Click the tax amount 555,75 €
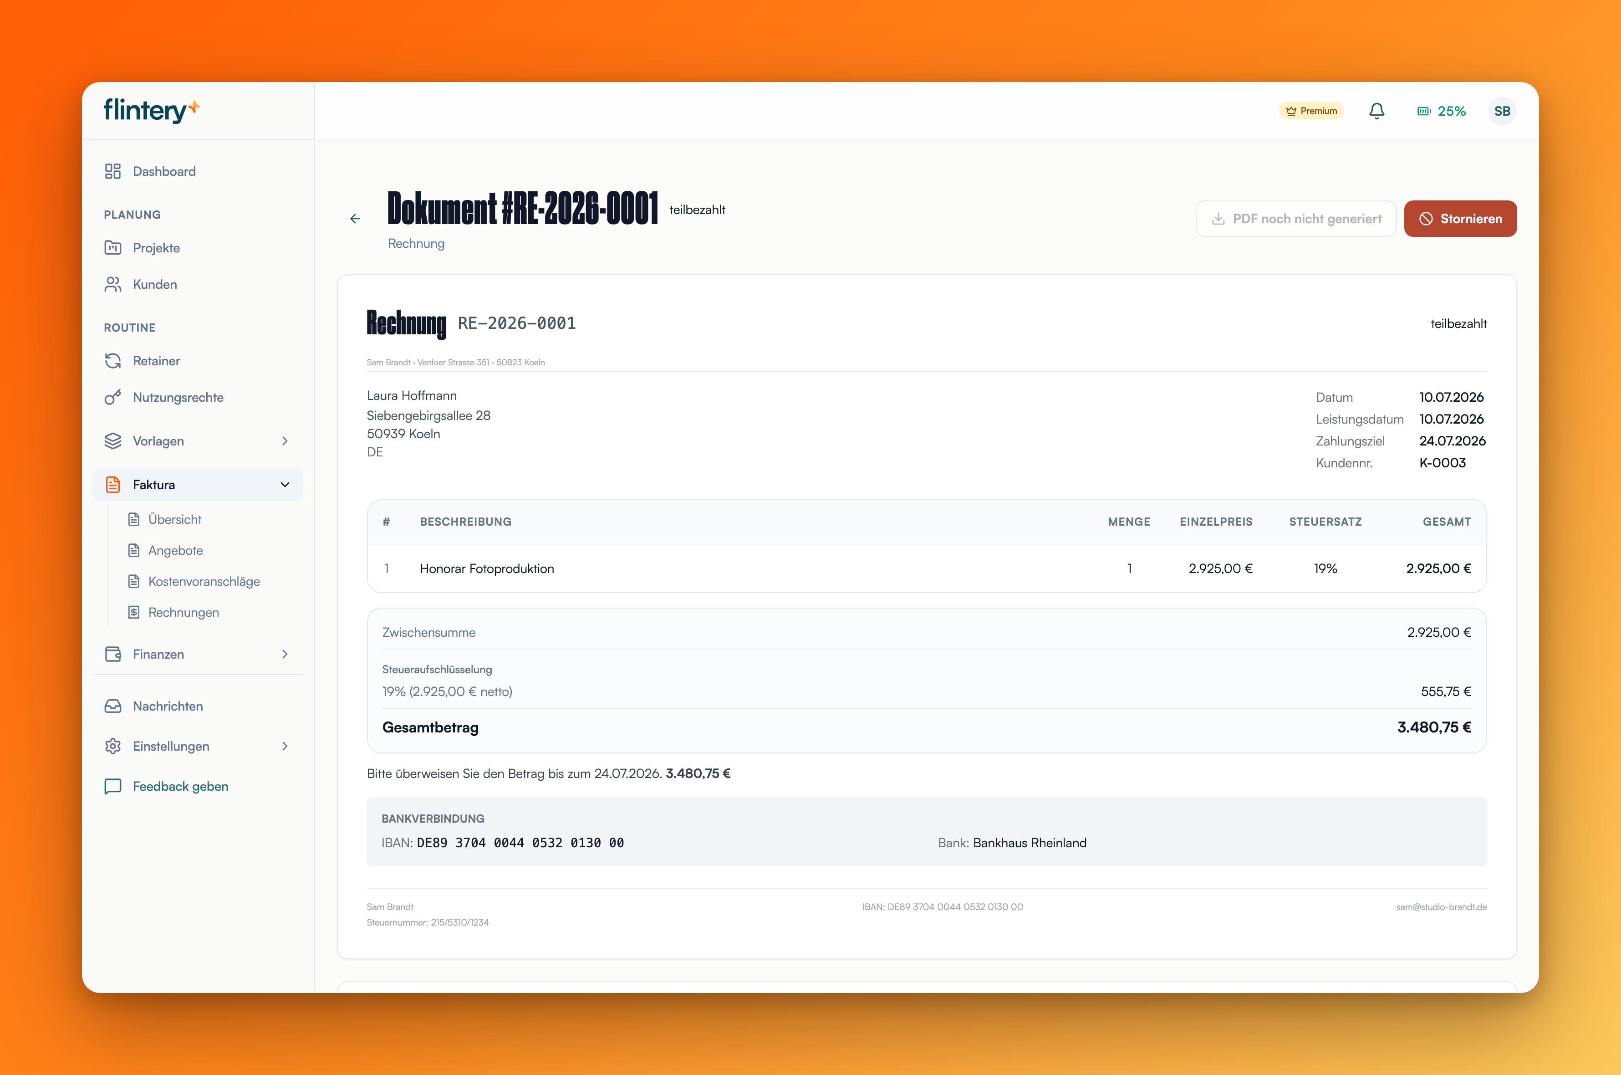Image resolution: width=1621 pixels, height=1075 pixels. point(1446,692)
